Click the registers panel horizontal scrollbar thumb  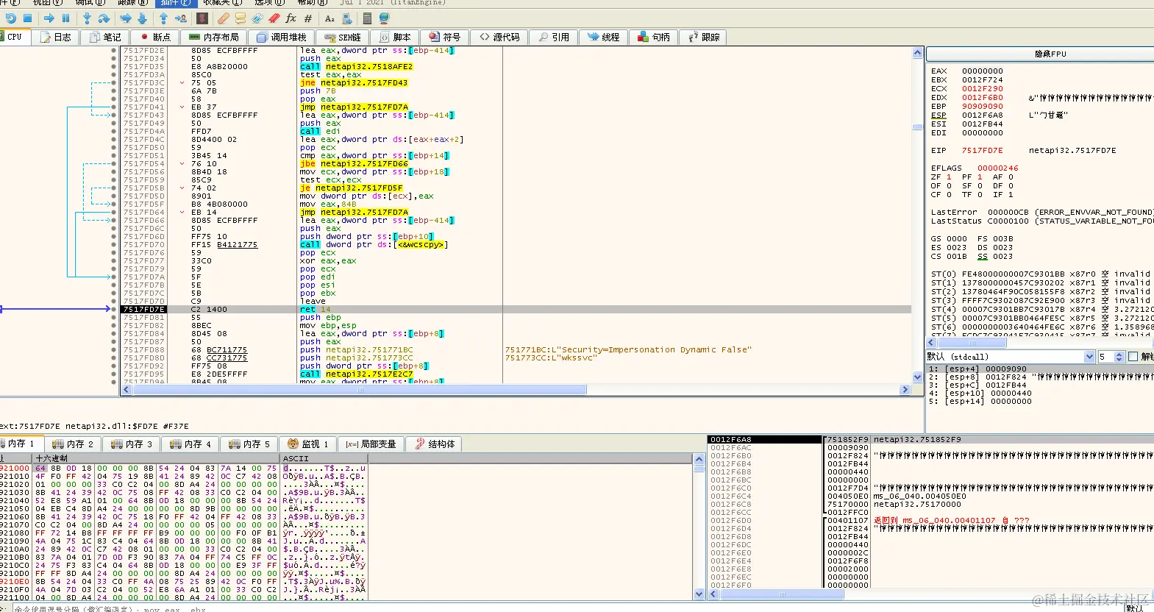[x=972, y=344]
